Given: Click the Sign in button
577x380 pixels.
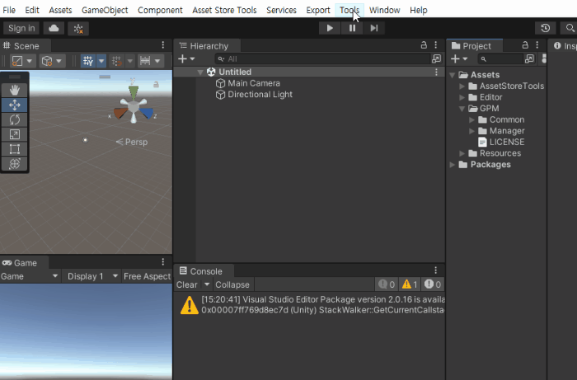Looking at the screenshot, I should (21, 28).
